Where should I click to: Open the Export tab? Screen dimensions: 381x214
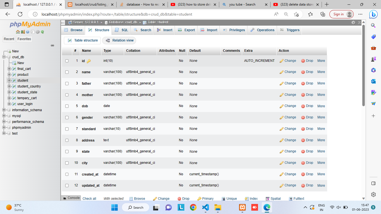(186, 30)
